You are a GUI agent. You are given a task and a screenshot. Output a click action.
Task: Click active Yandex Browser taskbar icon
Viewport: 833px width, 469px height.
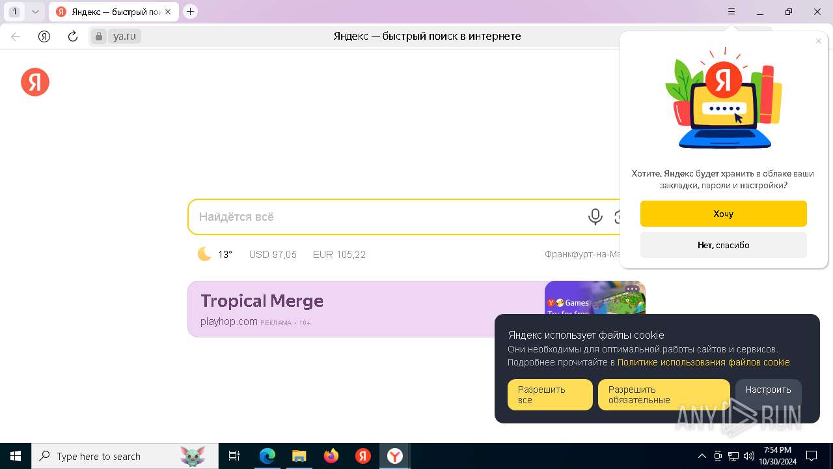click(395, 456)
